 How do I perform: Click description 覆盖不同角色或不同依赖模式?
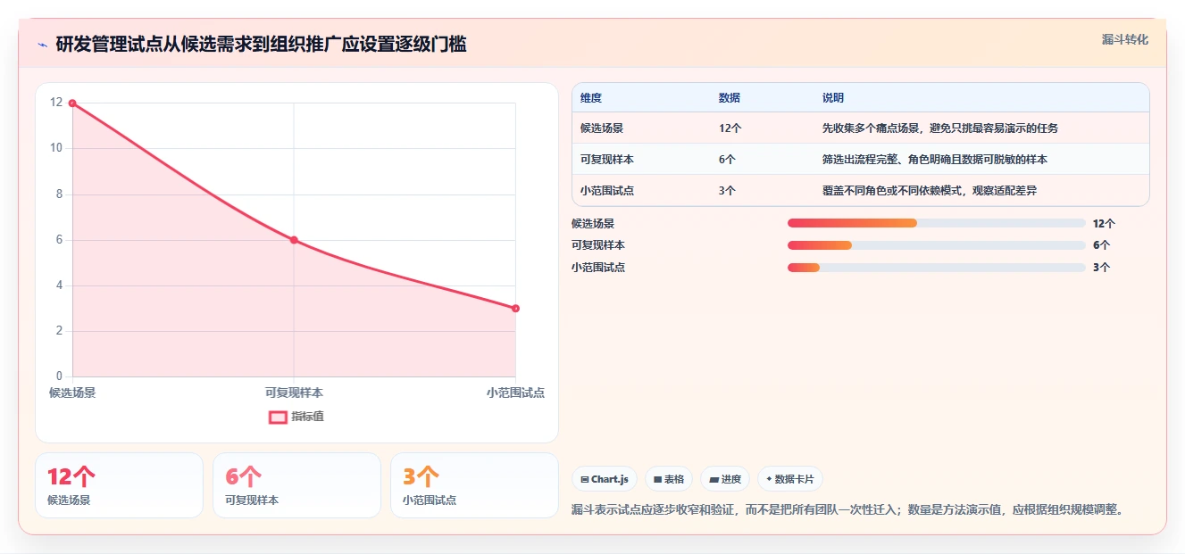[930, 191]
